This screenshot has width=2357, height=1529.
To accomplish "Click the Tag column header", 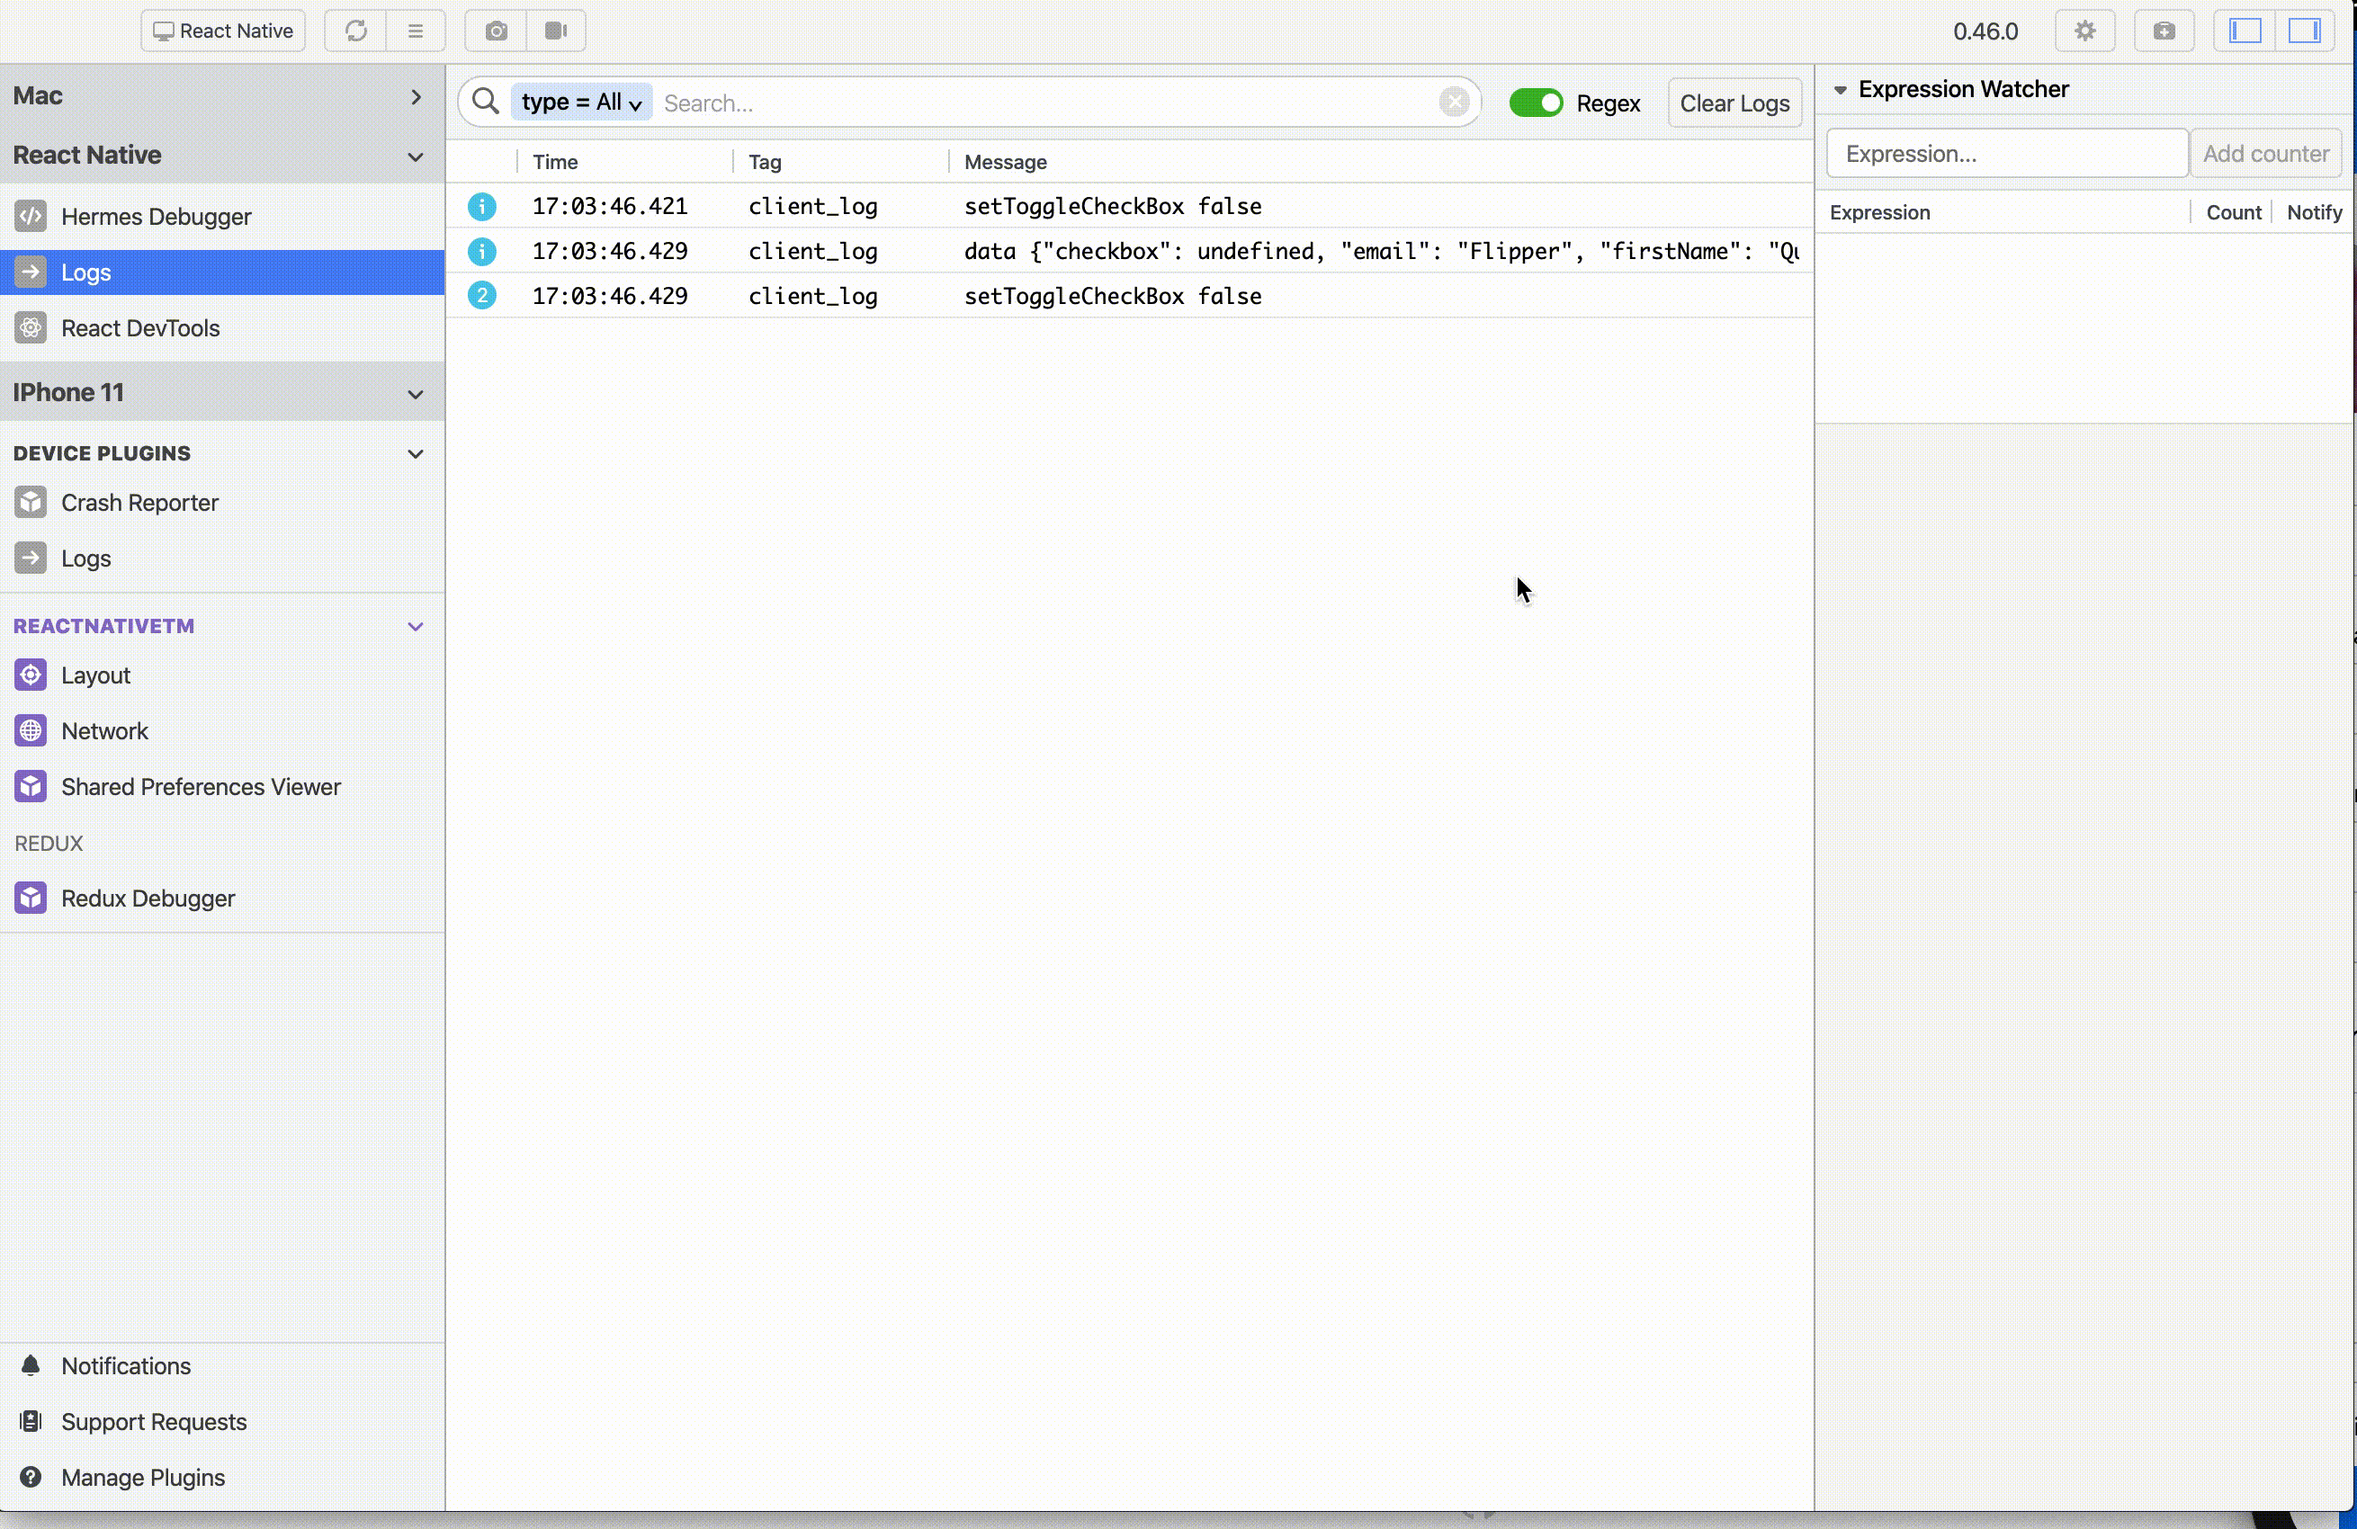I will [765, 161].
